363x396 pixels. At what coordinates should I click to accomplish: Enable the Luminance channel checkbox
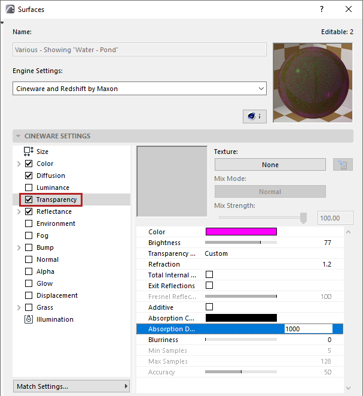[29, 188]
